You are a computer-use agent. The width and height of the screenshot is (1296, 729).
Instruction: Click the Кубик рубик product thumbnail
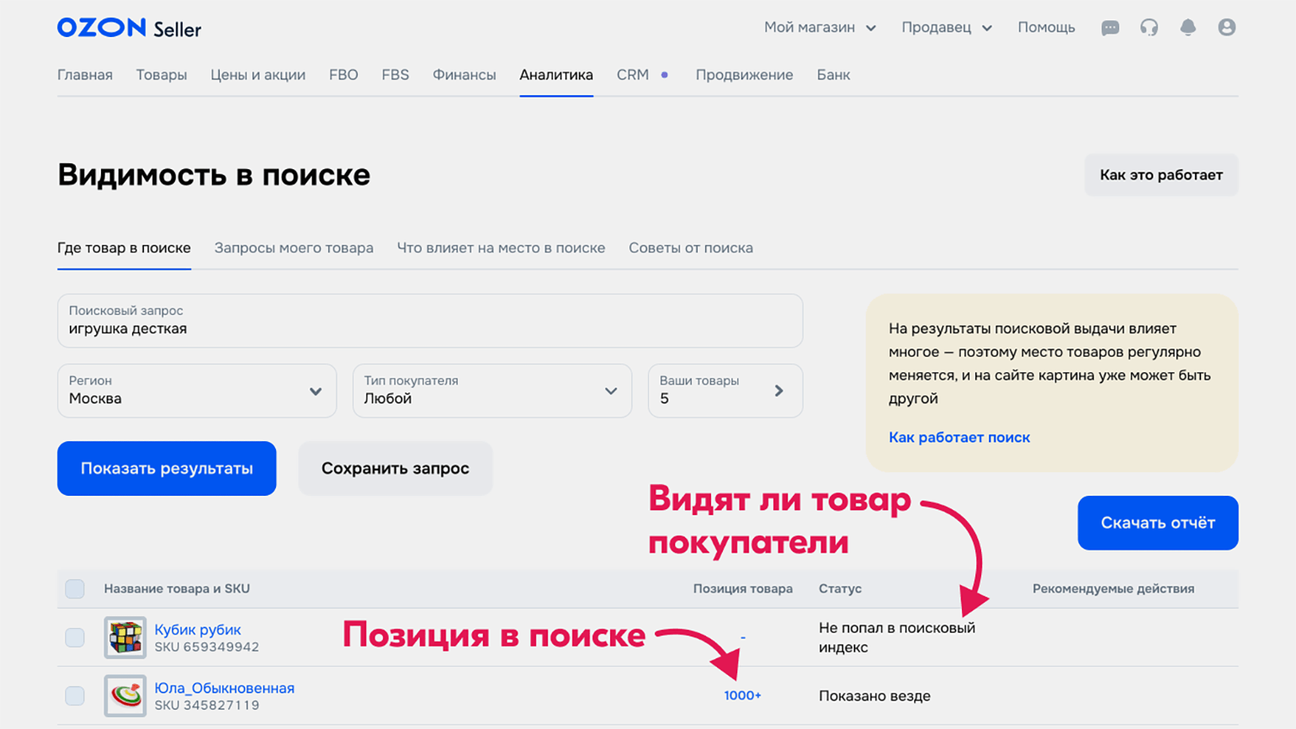coord(125,637)
